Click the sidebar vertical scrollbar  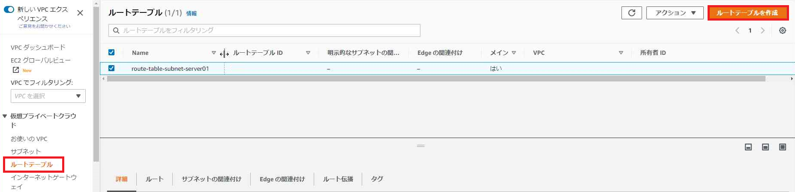click(x=96, y=84)
